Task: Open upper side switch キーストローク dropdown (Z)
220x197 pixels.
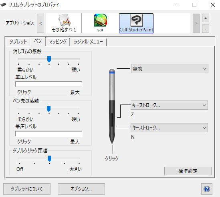Action: 169,105
